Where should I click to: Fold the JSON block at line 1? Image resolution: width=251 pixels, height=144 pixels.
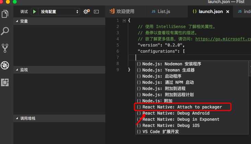[124, 21]
